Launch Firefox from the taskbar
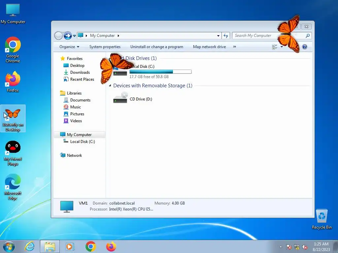The height and width of the screenshot is (253, 338). click(111, 246)
